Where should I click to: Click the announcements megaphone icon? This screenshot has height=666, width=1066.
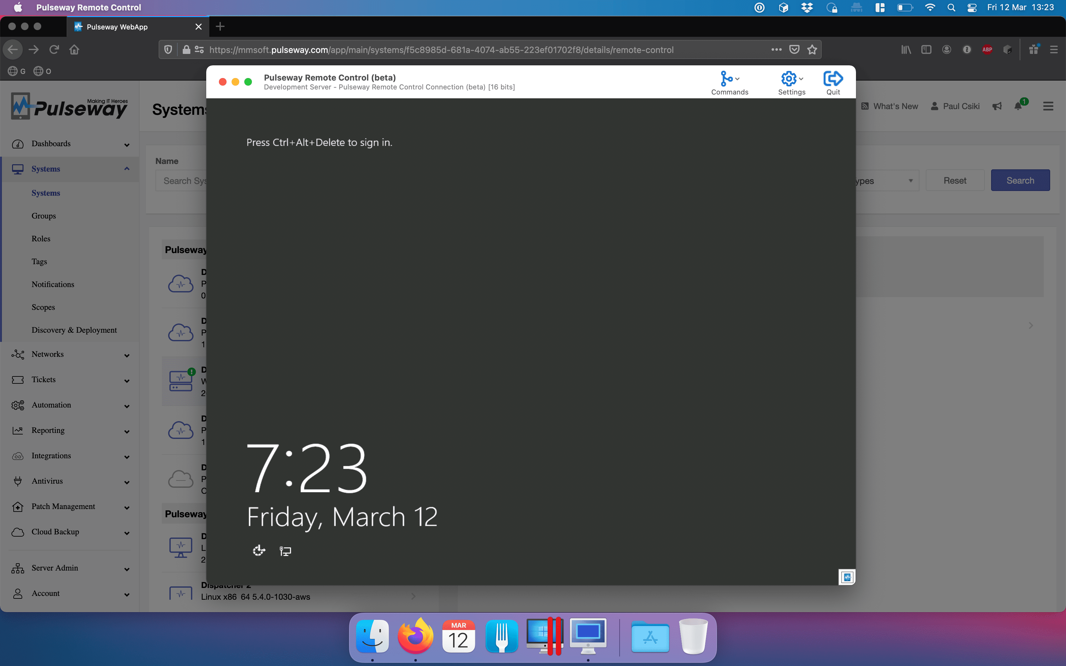[997, 106]
